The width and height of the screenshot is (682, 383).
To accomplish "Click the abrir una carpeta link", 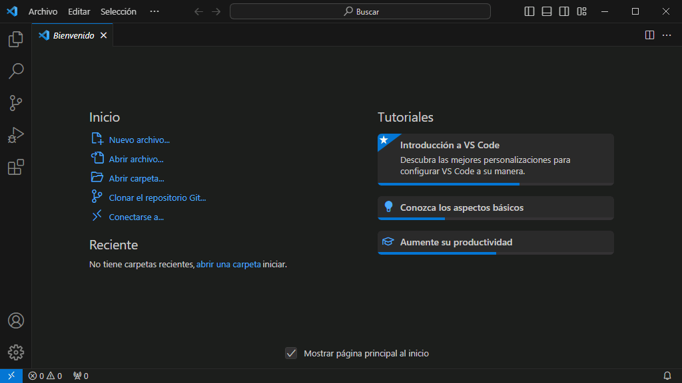I will (x=228, y=264).
